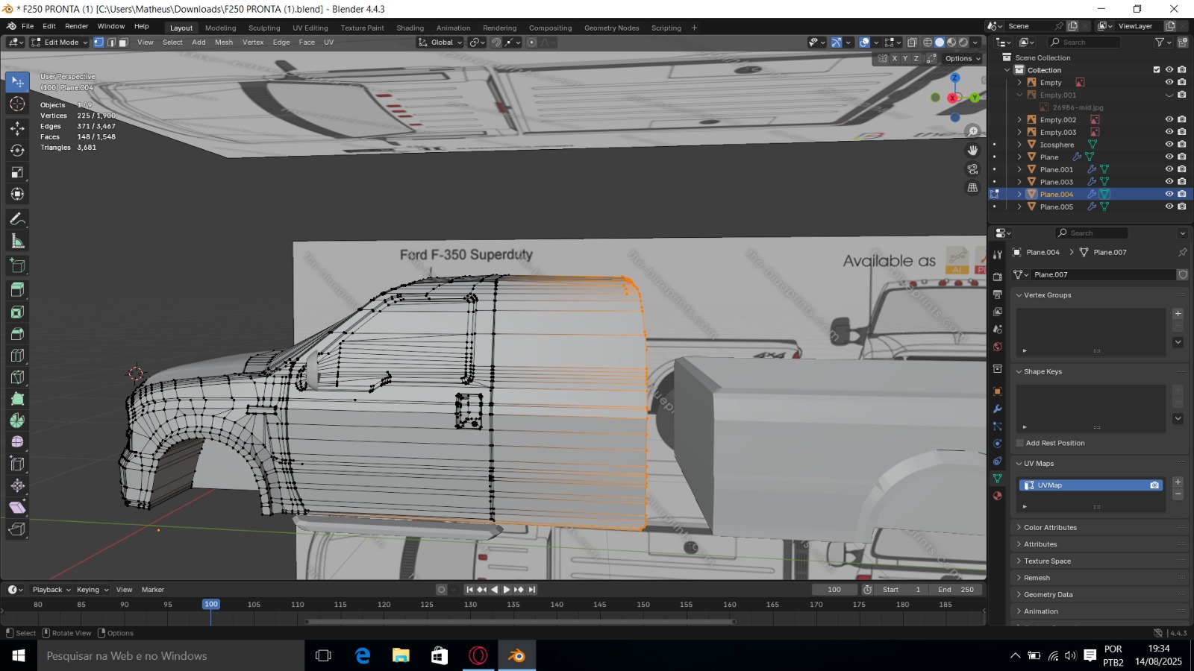Toggle X-ray in the viewport header
Viewport: 1194px width, 671px height.
912,42
